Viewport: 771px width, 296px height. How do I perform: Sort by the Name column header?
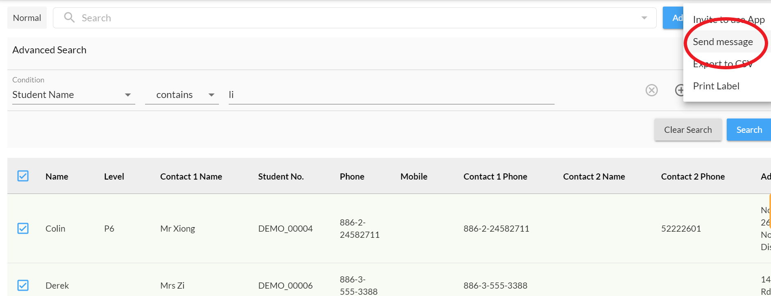(57, 177)
